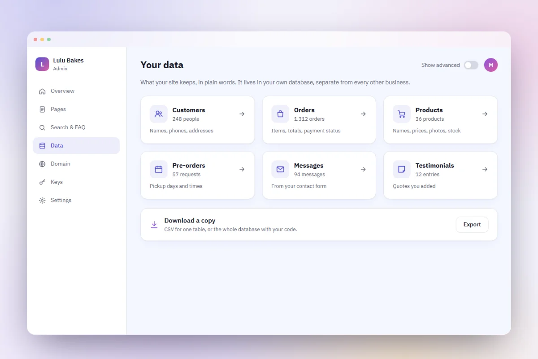The image size is (538, 359).
Task: Click the Customers card title
Action: 189,110
